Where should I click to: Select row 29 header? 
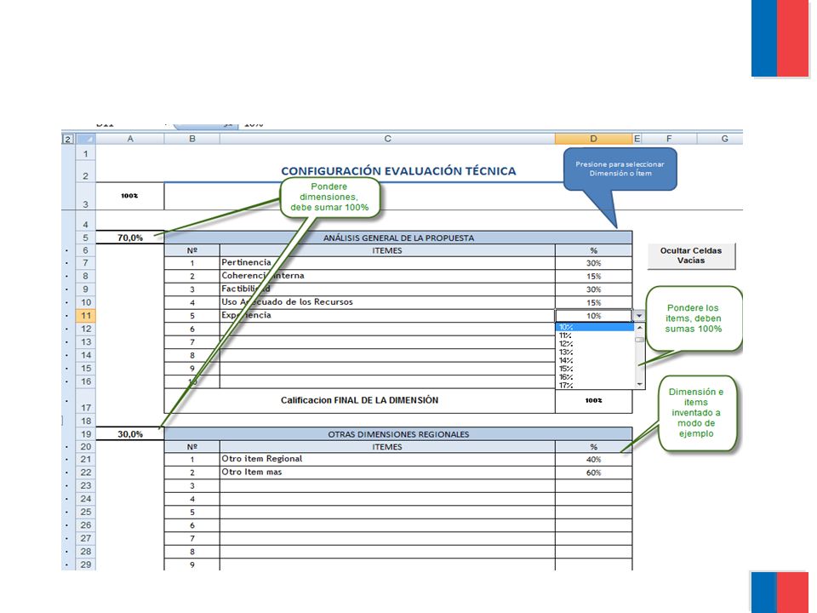pos(86,564)
